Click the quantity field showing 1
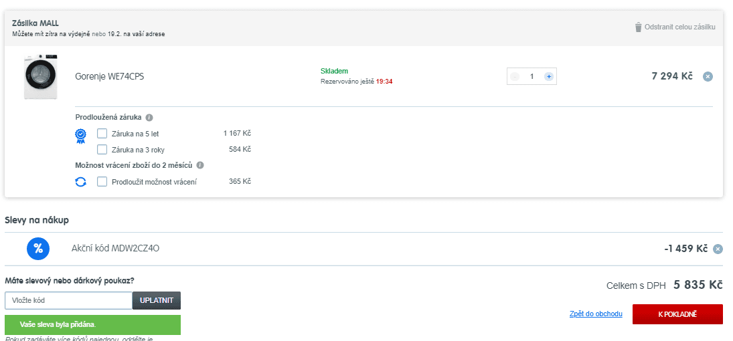This screenshot has height=341, width=733. (532, 77)
